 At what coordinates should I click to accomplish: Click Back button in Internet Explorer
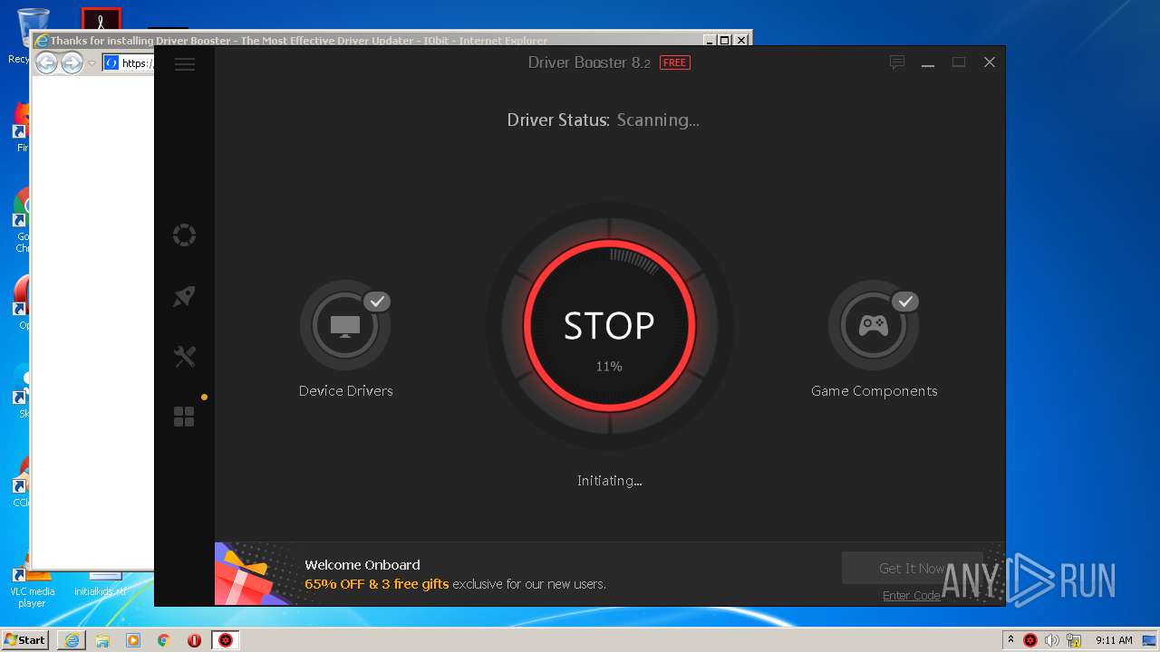pyautogui.click(x=46, y=62)
